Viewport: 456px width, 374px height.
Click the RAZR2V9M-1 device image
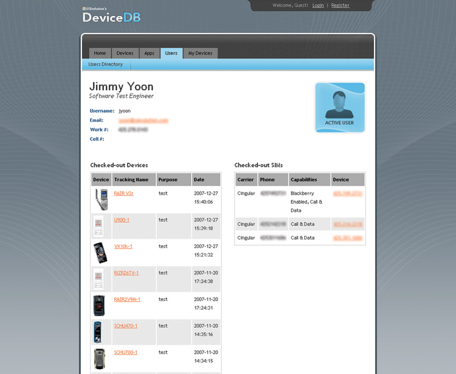click(99, 305)
